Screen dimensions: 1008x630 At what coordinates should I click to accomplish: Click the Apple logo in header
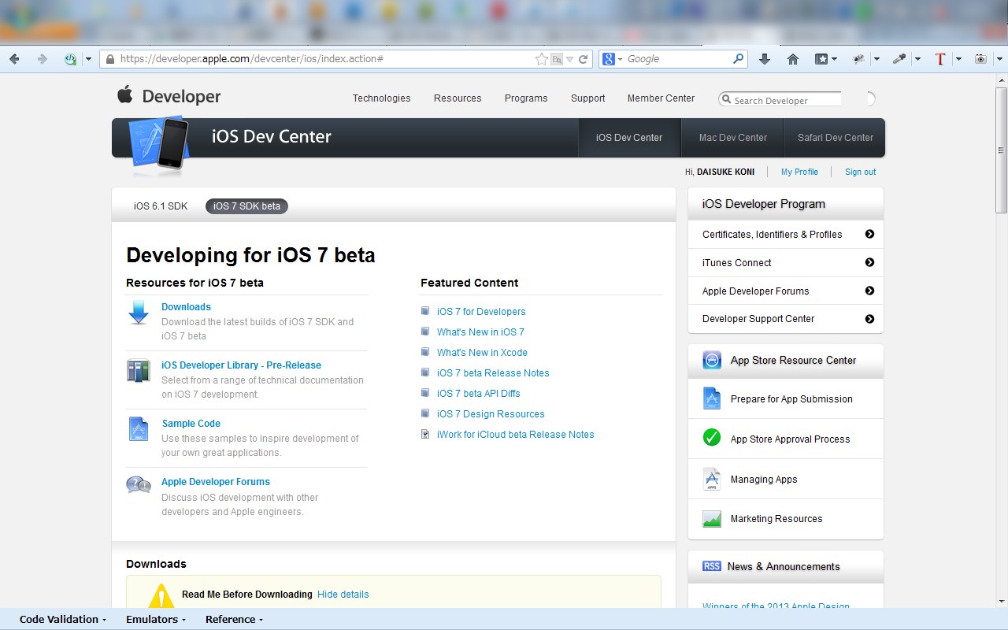pos(125,95)
